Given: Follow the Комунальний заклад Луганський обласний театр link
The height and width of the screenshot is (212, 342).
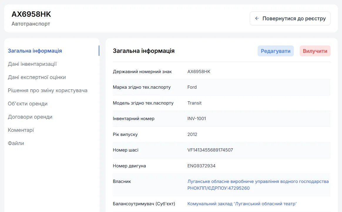Looking at the screenshot, I should tap(242, 204).
